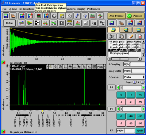Click the yellow list with cube icon
This screenshot has height=135, width=146.
[x=62, y=16]
